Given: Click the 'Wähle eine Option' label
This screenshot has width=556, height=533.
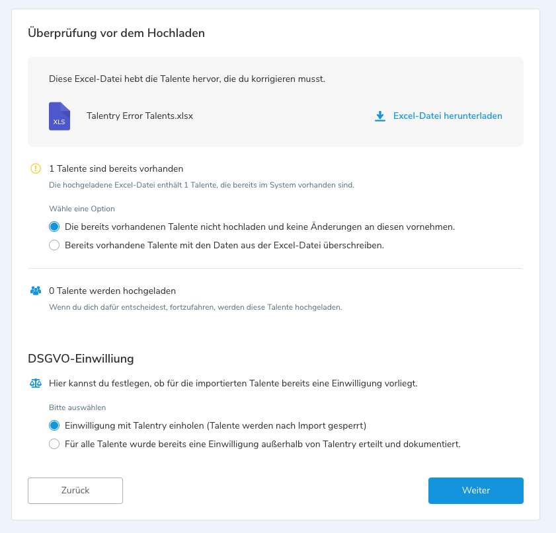Looking at the screenshot, I should pyautogui.click(x=82, y=209).
